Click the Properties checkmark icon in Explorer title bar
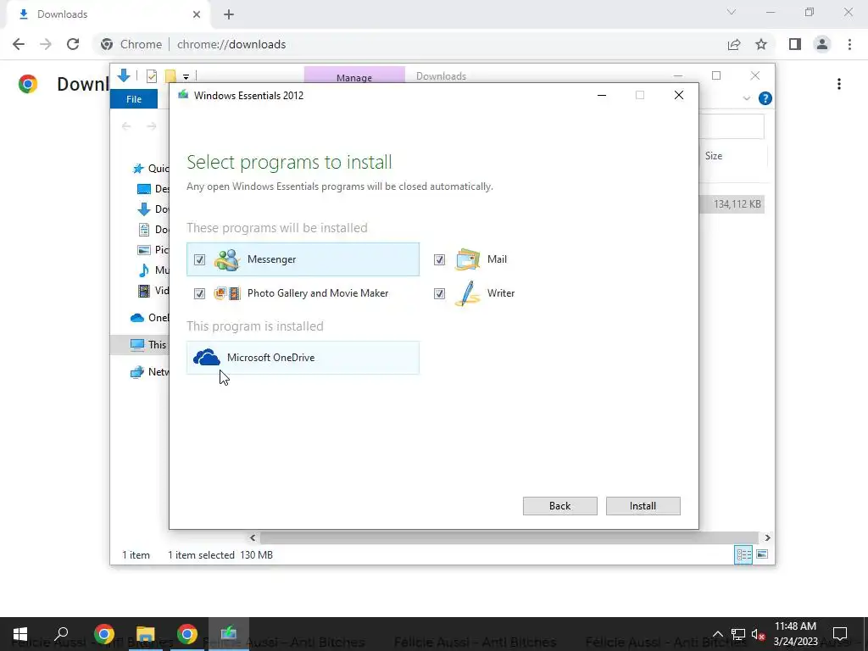 click(x=151, y=76)
